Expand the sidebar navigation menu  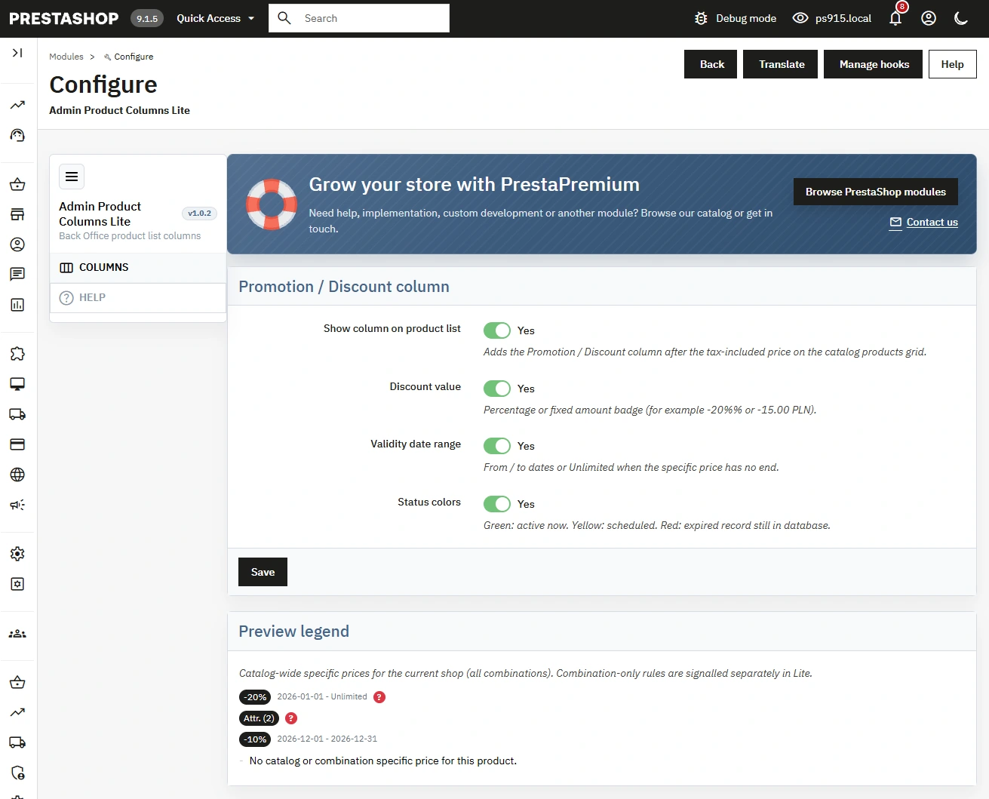(17, 53)
